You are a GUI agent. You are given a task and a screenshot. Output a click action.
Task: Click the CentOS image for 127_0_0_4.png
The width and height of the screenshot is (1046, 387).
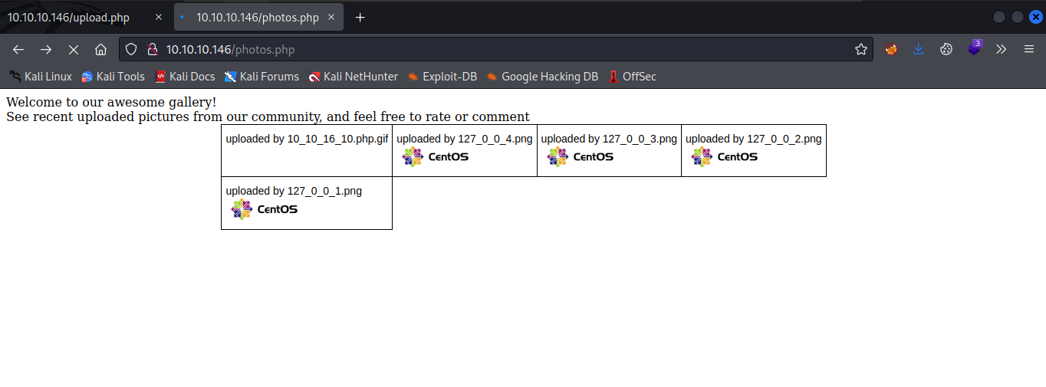(435, 157)
